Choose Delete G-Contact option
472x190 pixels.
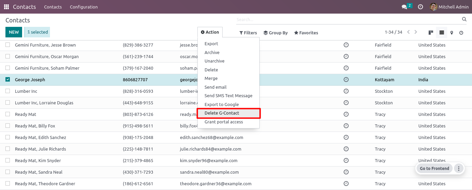click(228, 113)
